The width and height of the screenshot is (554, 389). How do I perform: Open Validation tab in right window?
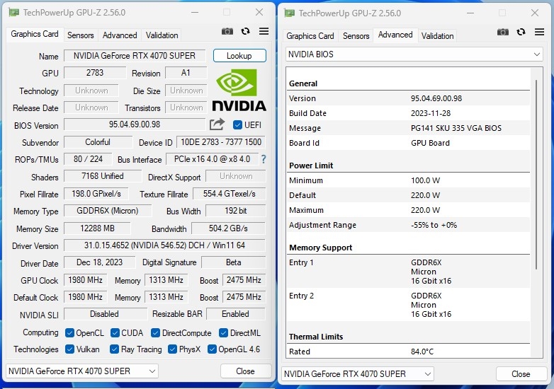437,36
